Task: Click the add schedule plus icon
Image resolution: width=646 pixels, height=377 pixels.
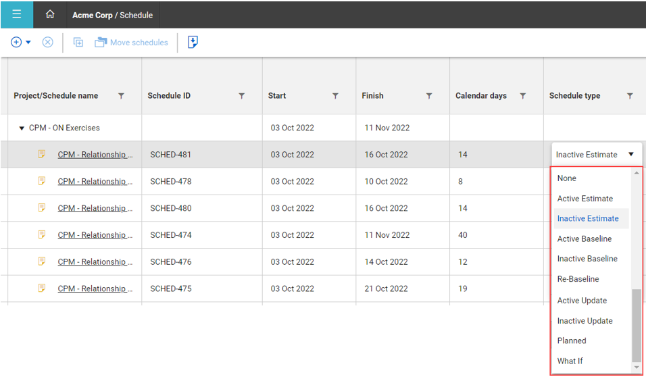Action: tap(16, 43)
